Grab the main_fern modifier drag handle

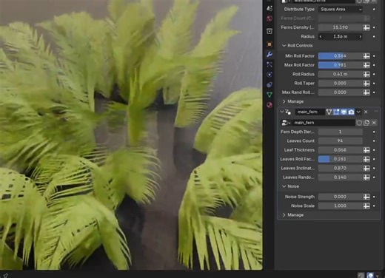click(376, 112)
